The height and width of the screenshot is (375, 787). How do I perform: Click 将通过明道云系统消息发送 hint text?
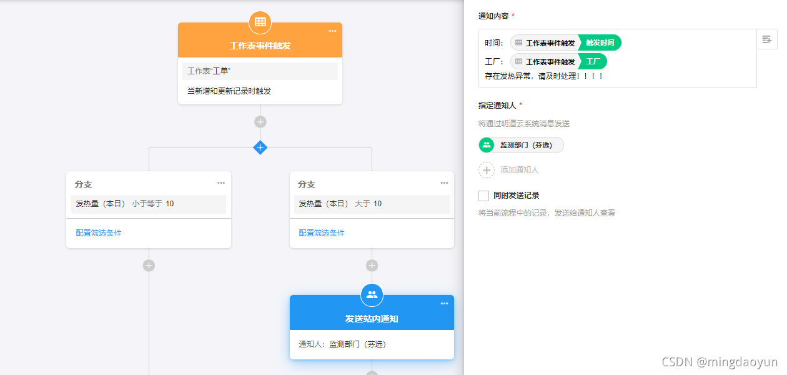pos(524,124)
